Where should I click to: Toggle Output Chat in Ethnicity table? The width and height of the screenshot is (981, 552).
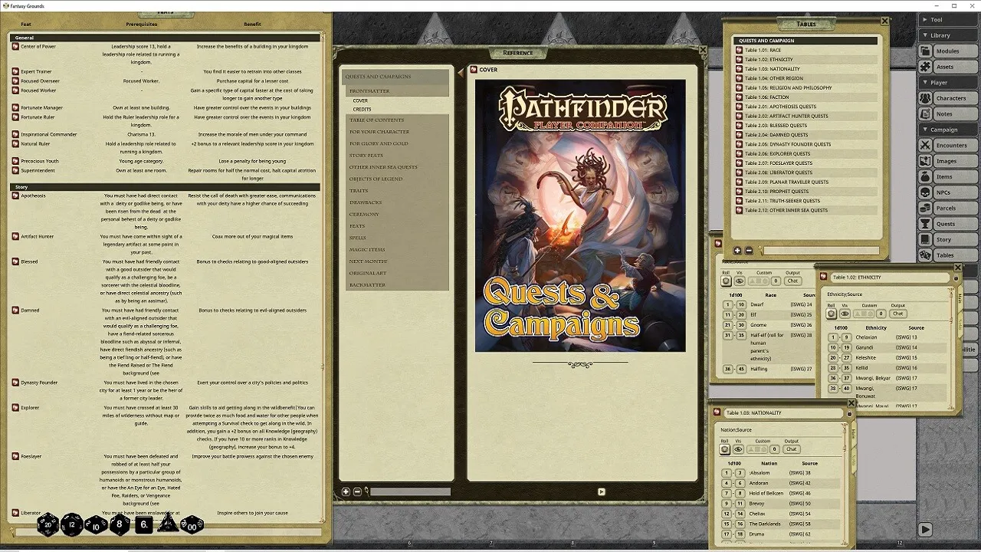897,314
